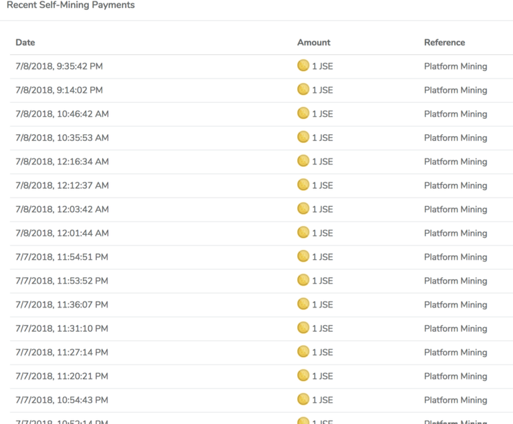Click Platform Mining in the 11:27:14 PM row
Viewport: 513px width, 424px height.
tap(456, 353)
